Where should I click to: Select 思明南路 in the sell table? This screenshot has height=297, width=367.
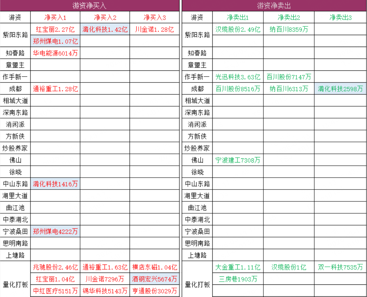[x=197, y=243]
